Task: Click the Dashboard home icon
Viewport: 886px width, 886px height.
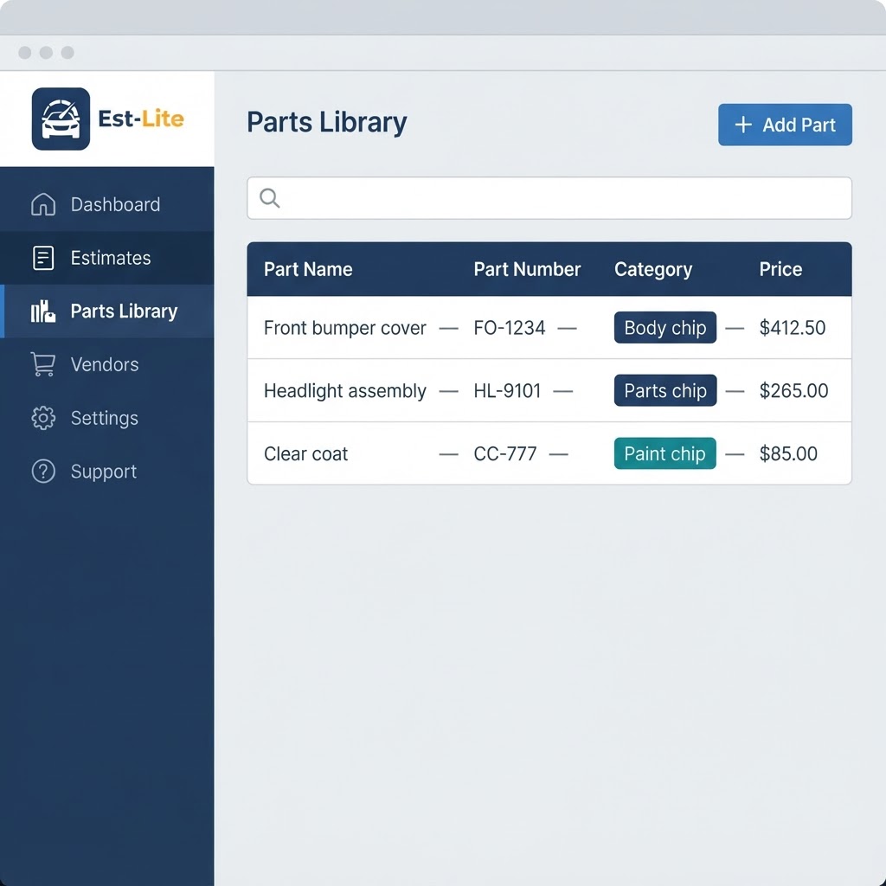Action: (43, 204)
